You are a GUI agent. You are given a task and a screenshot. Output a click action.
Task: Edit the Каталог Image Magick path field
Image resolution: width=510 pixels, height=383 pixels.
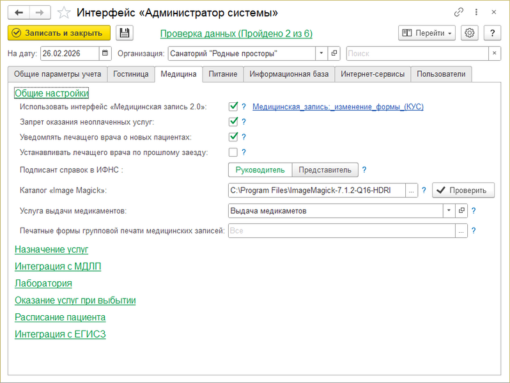[x=317, y=191]
